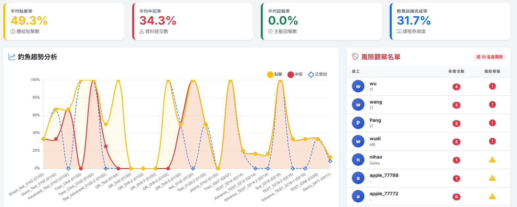517x207 pixels.
Task: Click the 釣魚趨勢分析 heading
Action: [x=37, y=57]
